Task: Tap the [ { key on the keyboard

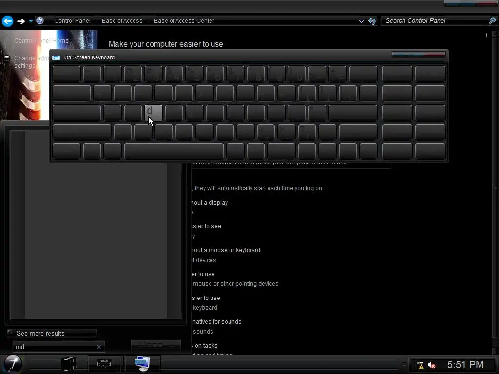Action: tap(307, 93)
